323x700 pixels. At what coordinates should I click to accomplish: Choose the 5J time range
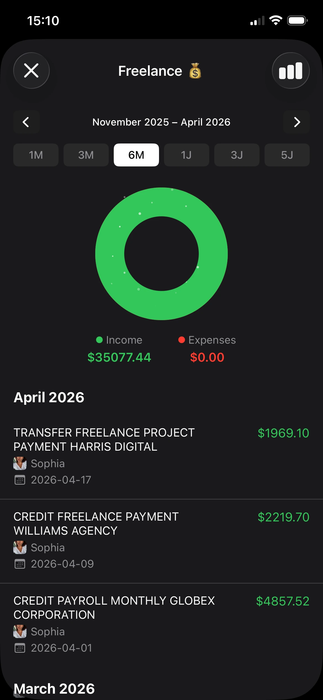(x=287, y=155)
